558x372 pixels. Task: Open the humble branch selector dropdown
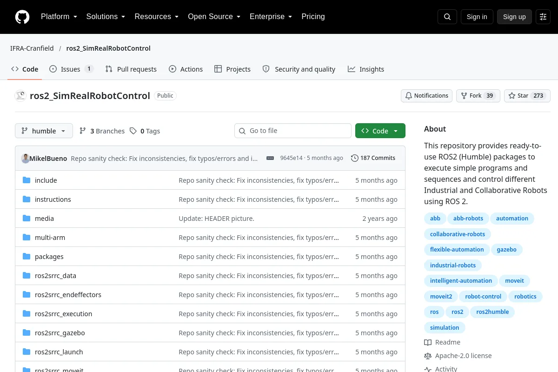(44, 131)
